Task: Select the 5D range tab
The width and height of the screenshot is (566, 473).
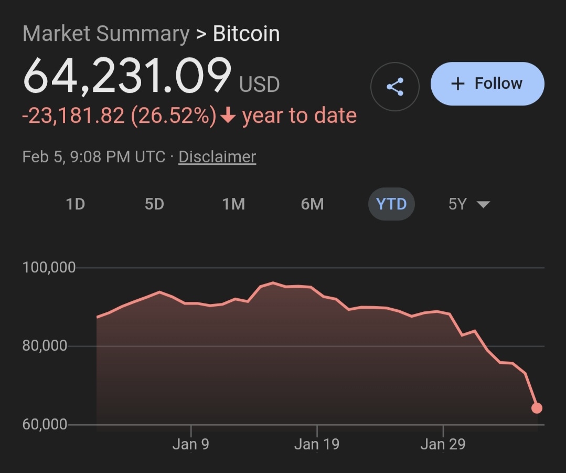Action: click(154, 204)
